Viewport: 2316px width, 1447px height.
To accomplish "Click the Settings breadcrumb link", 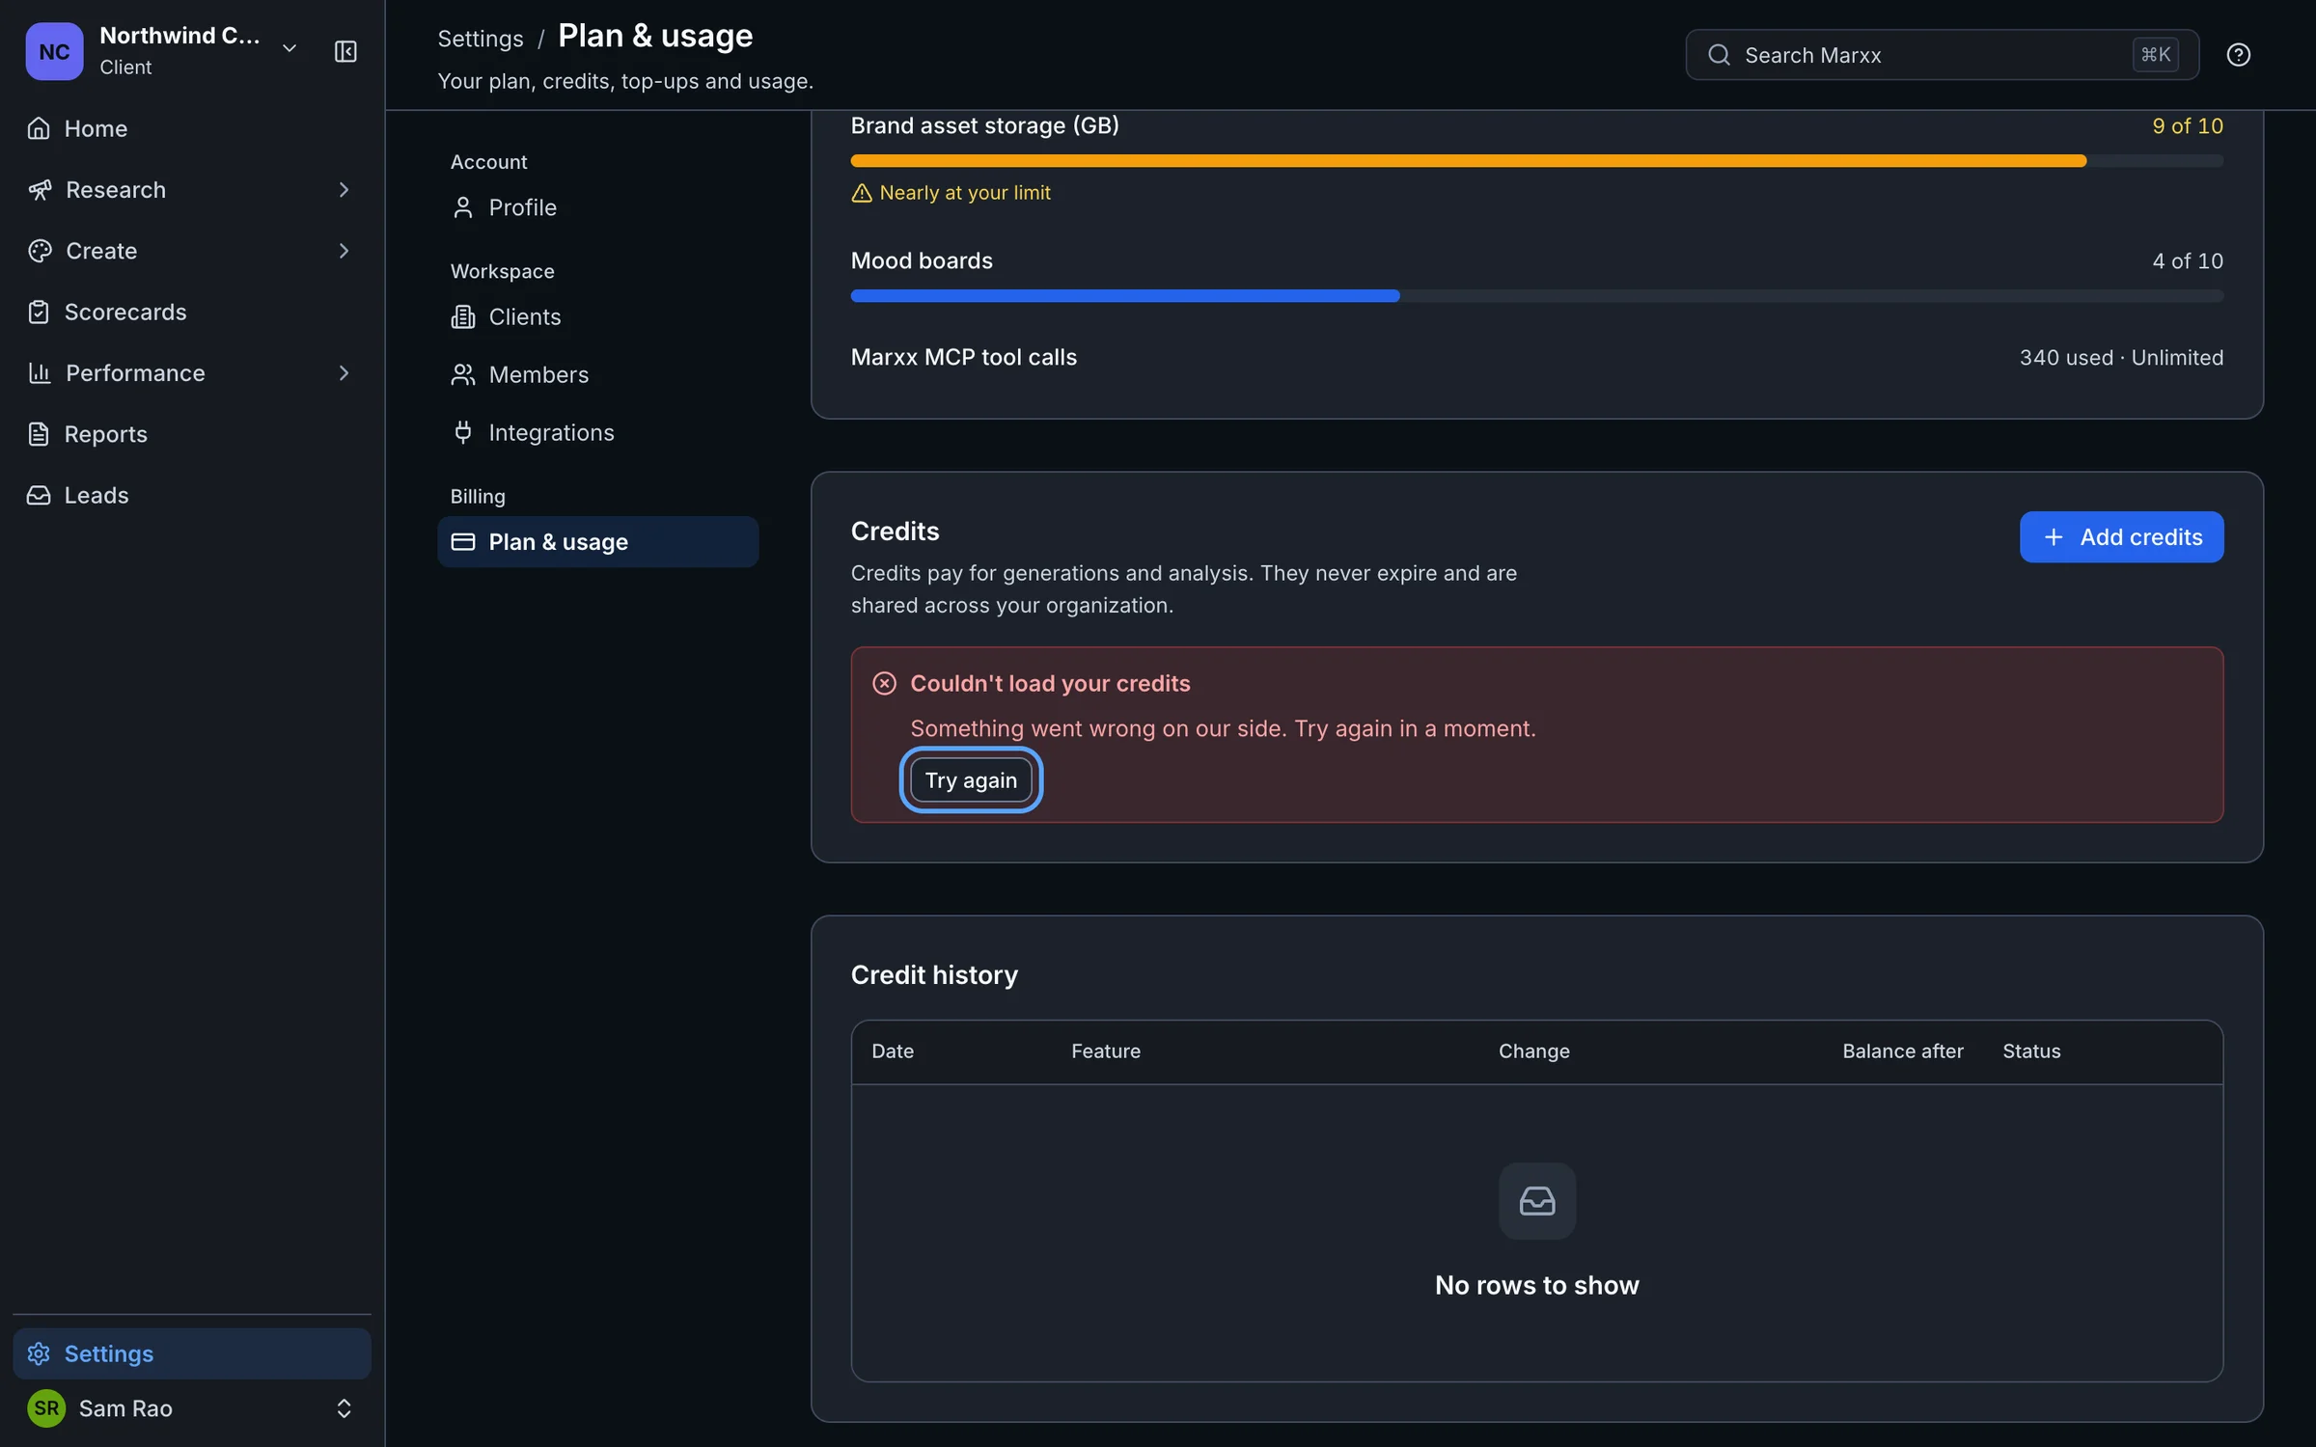I will pos(481,39).
